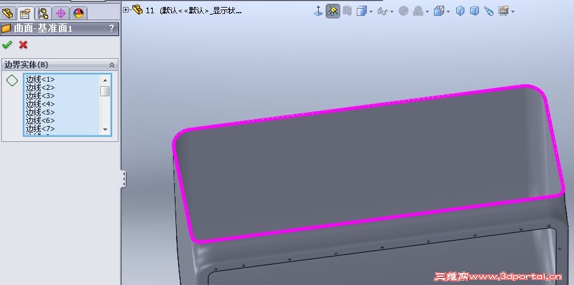574x285 pixels.
Task: Select 边线<2> in the list
Action: [x=41, y=87]
